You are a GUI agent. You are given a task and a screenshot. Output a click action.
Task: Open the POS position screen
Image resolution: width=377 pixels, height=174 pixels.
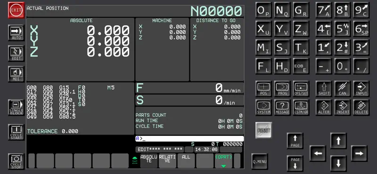pyautogui.click(x=263, y=88)
